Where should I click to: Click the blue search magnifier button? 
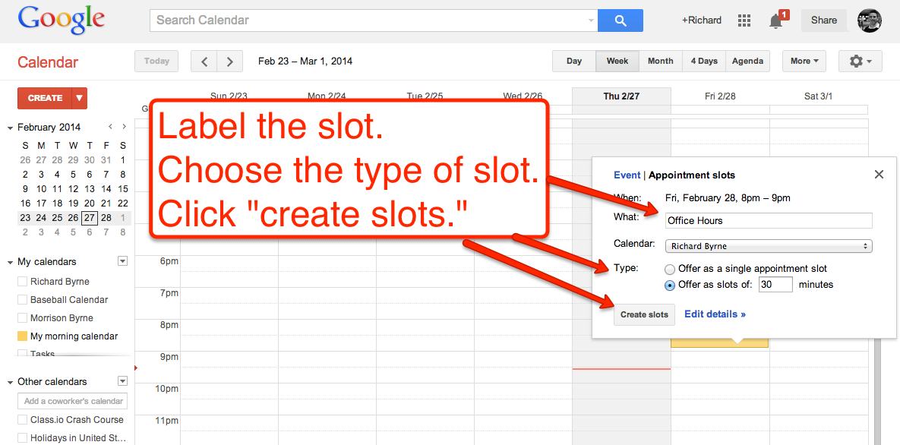click(x=620, y=21)
